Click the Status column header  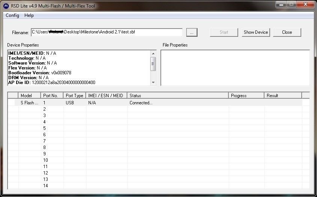click(178, 96)
